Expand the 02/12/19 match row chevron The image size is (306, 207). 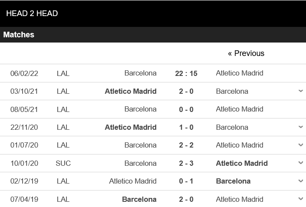300,181
